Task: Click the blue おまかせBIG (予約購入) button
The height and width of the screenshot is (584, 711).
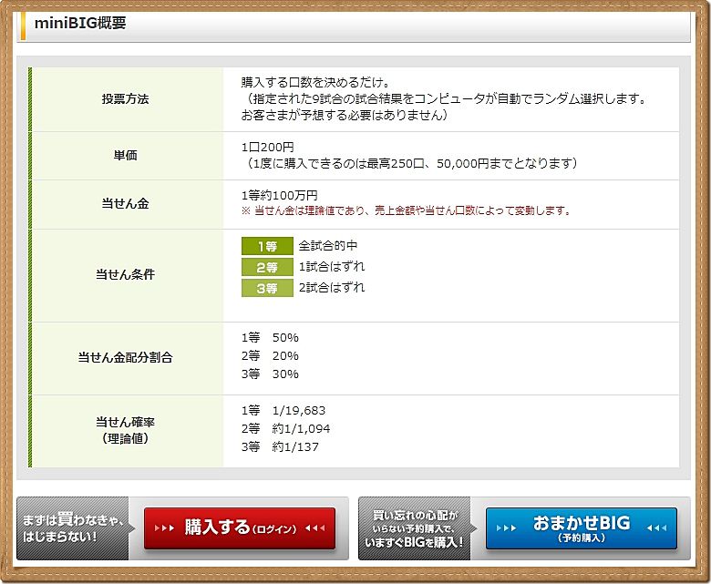Action: click(x=582, y=528)
